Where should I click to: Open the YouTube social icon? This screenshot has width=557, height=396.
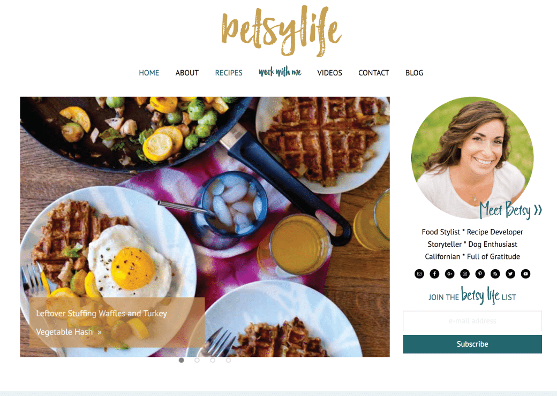tap(526, 274)
